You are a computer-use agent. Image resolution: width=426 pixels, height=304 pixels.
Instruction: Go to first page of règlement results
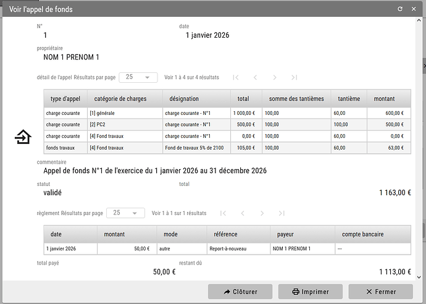point(223,213)
